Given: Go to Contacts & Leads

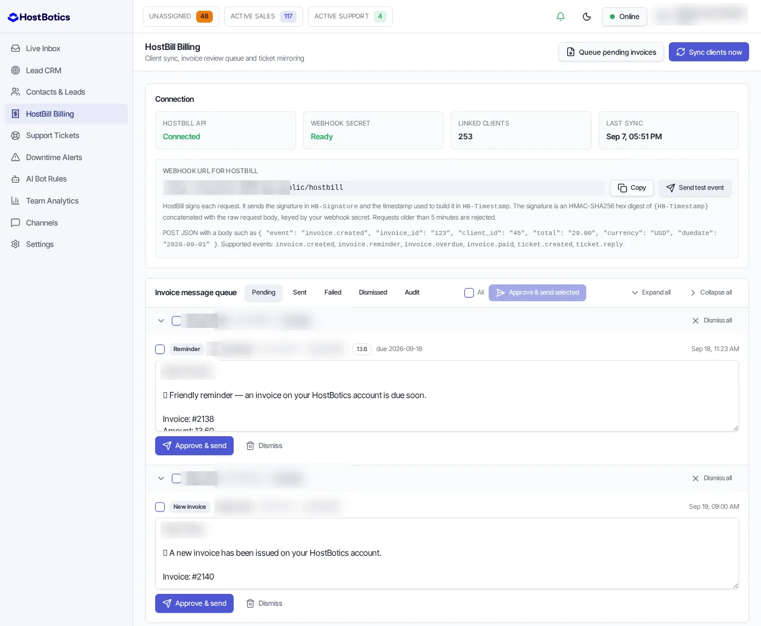Looking at the screenshot, I should tap(67, 92).
